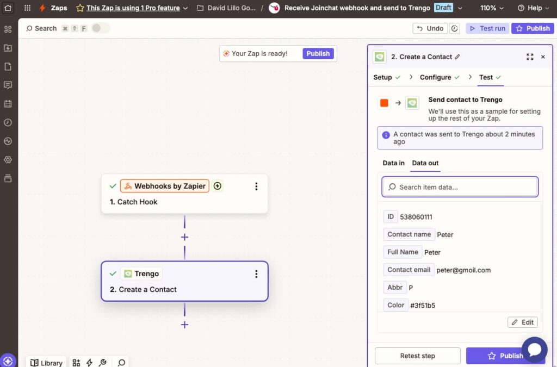Viewport: 557px width, 367px height.
Task: Click the Contact name field label
Action: pyautogui.click(x=409, y=234)
